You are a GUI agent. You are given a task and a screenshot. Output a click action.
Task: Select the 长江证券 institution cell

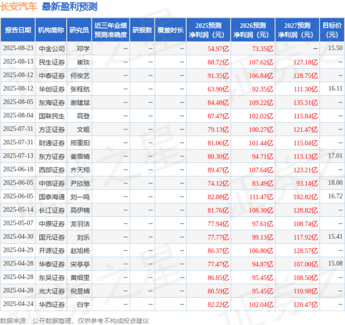[52, 211]
